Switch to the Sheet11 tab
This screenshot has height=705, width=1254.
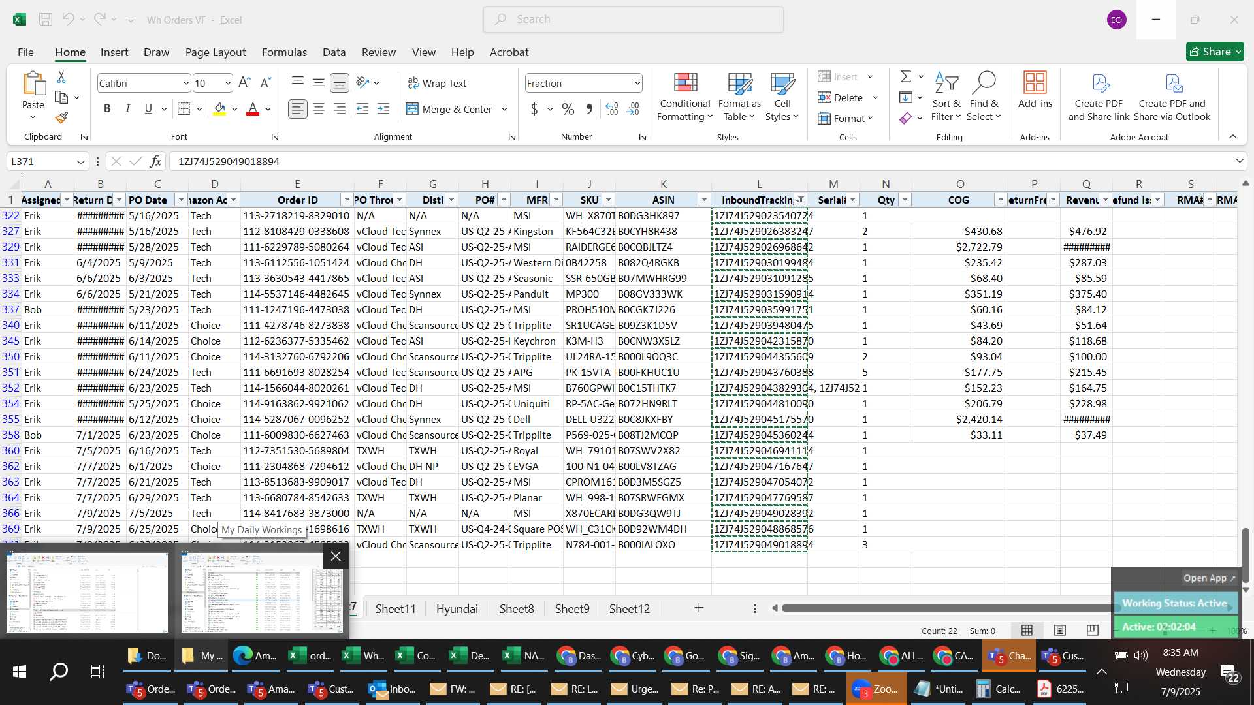click(396, 608)
